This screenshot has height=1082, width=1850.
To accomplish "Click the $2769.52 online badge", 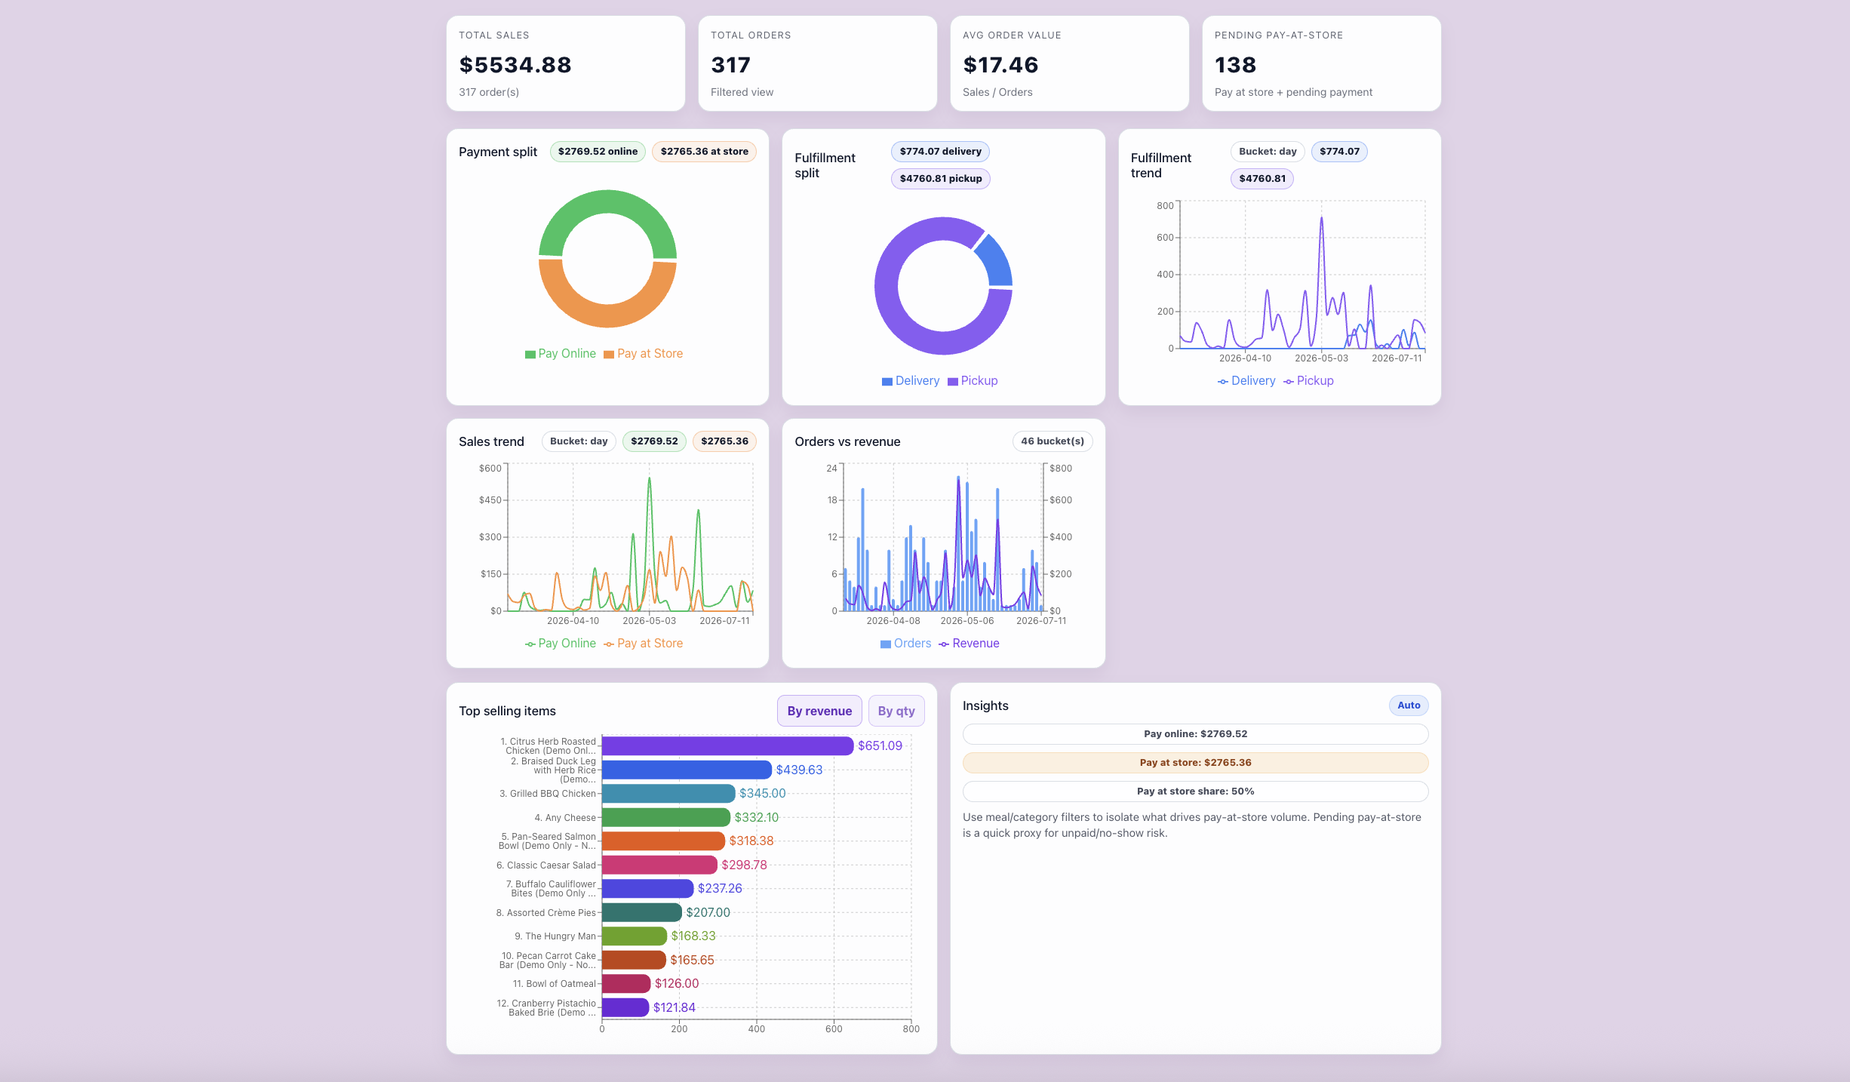I will [598, 151].
